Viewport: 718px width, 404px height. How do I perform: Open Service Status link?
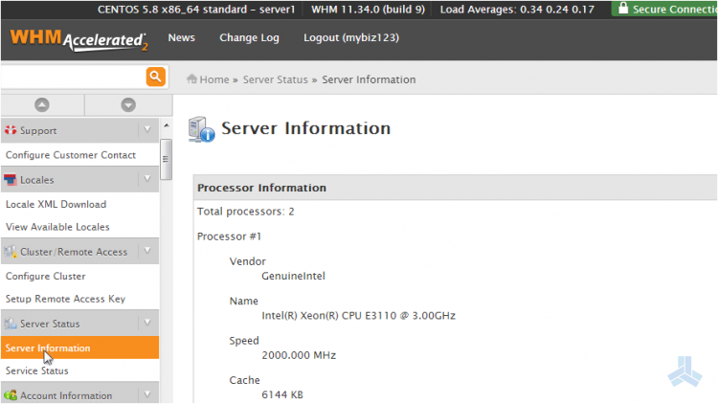(36, 370)
